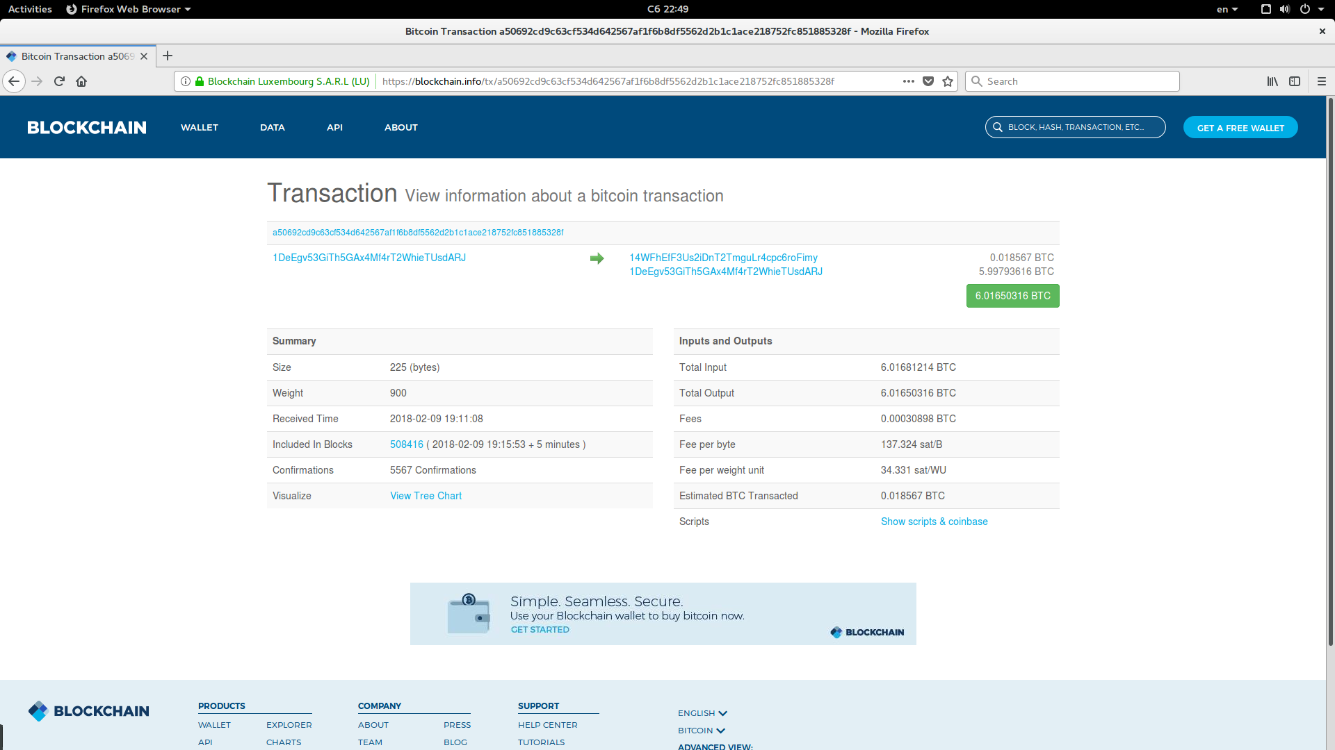
Task: Open the Activities overview
Action: click(30, 9)
